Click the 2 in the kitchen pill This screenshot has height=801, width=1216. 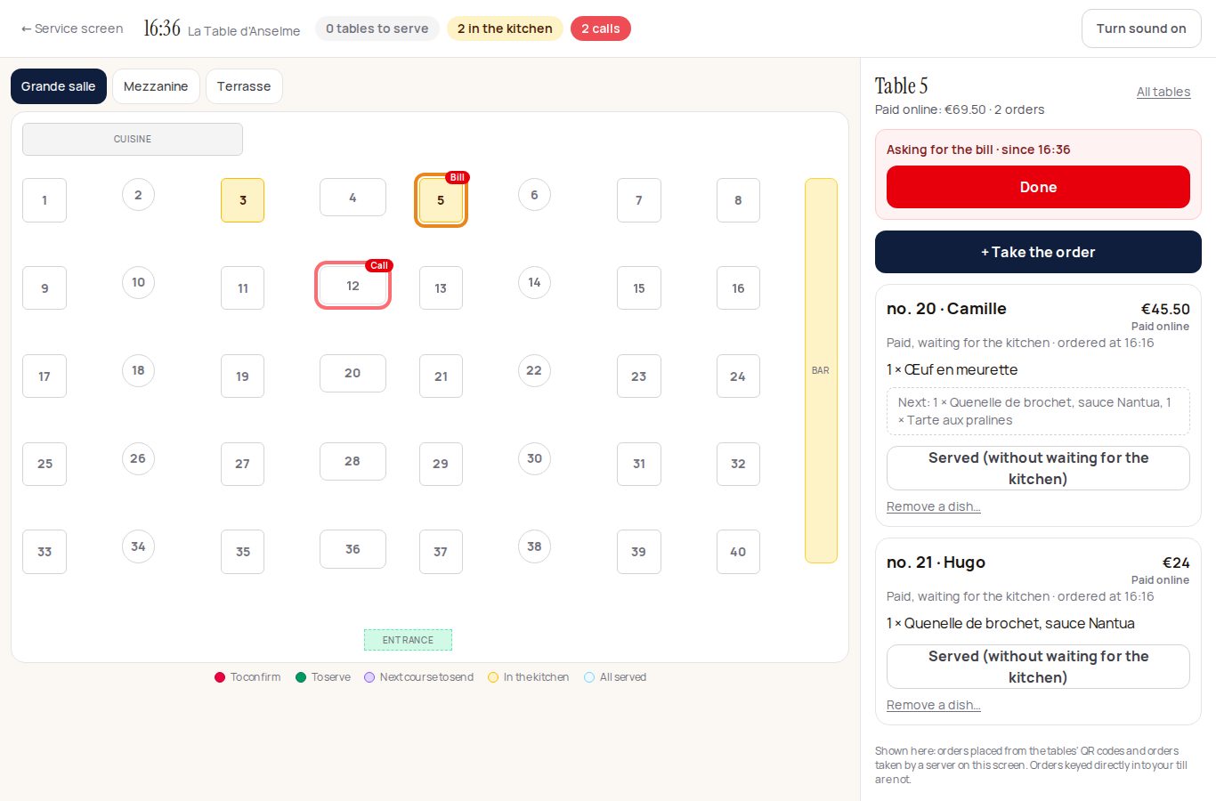coord(505,28)
